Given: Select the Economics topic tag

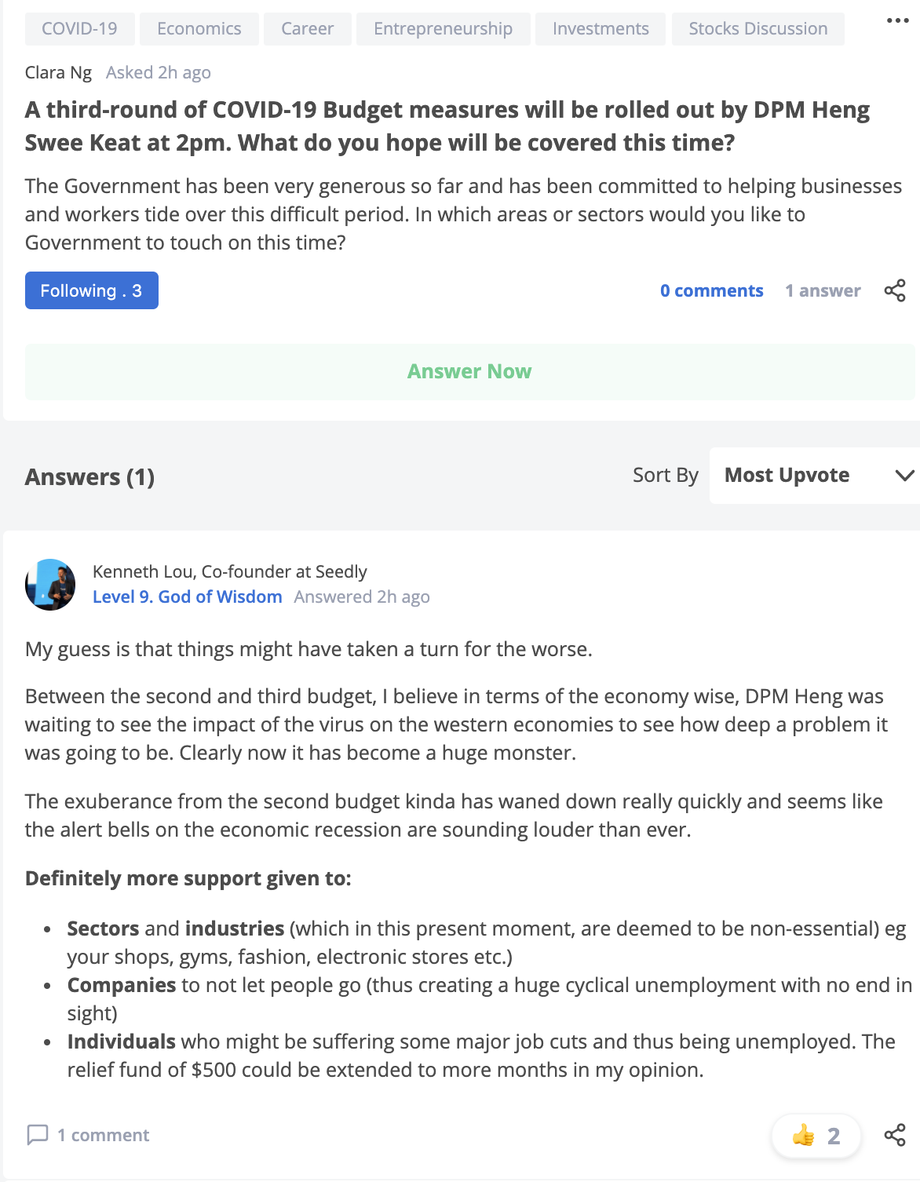Looking at the screenshot, I should click(199, 29).
